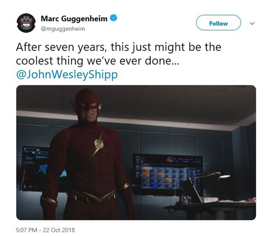This screenshot has height=236, width=271.
Task: Open the embedded Flash photo
Action: coord(136,153)
